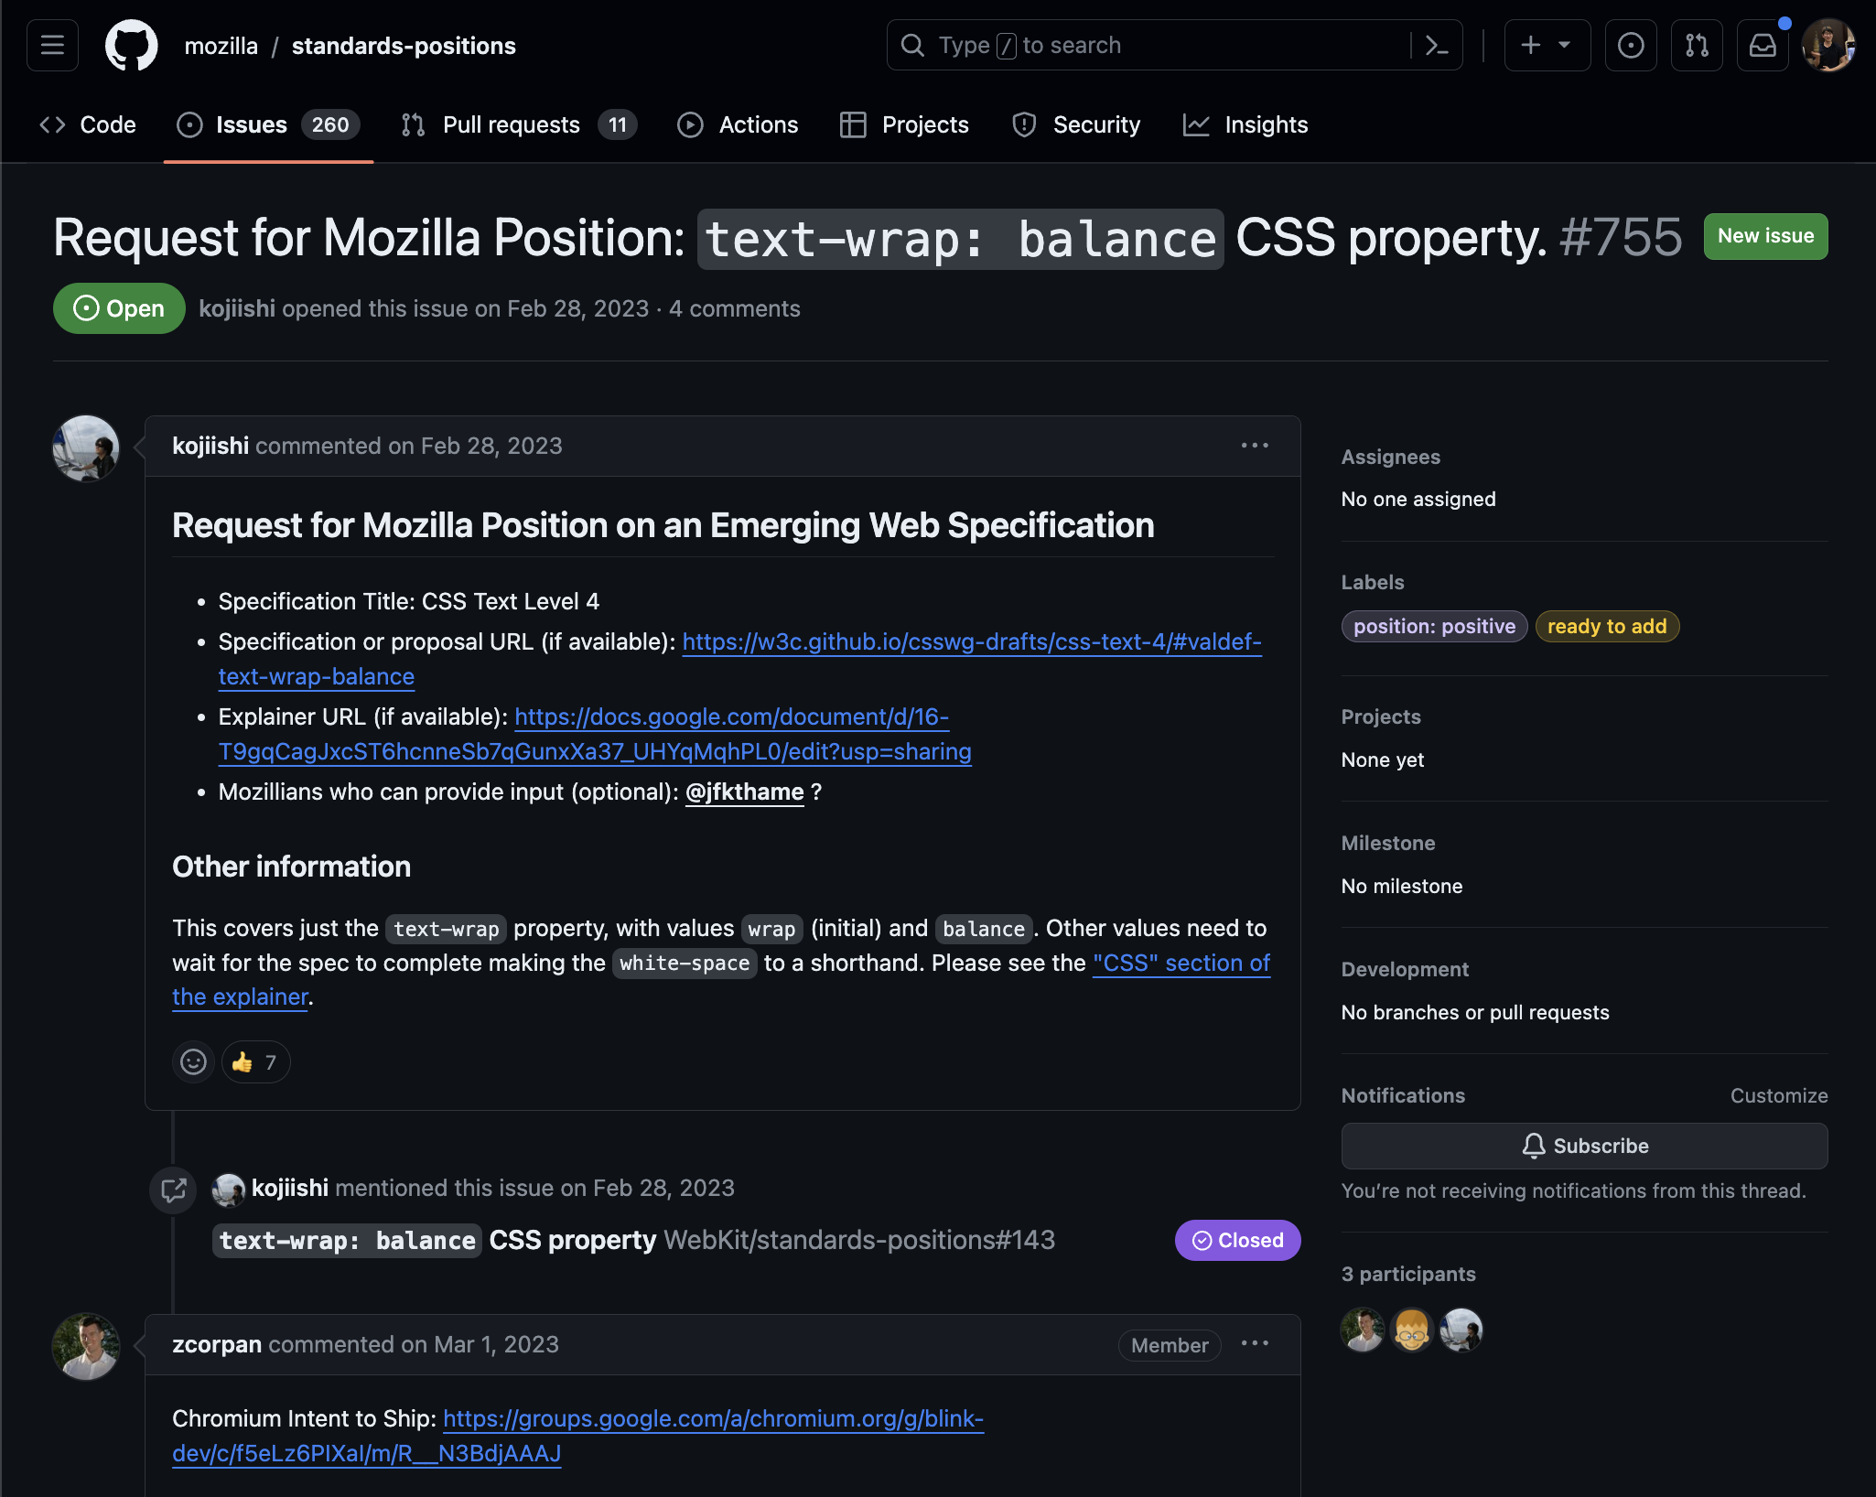Open the issues header icon

1631,45
